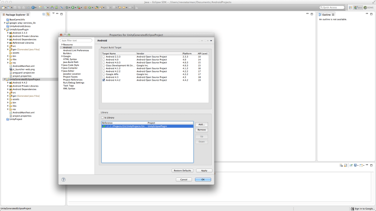Minimize the Package Explorer view
This screenshot has height=211, width=376.
click(57, 14)
